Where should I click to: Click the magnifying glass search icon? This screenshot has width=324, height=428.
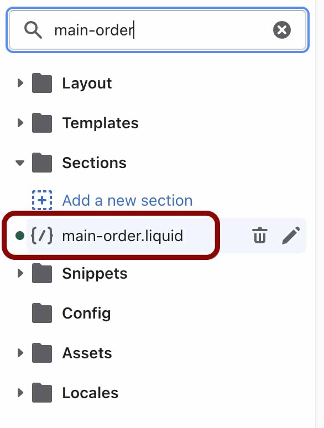(33, 30)
